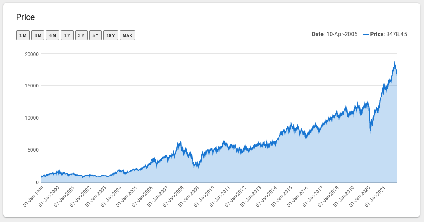Click the 01-Jan-2018 x-axis label

328,196
